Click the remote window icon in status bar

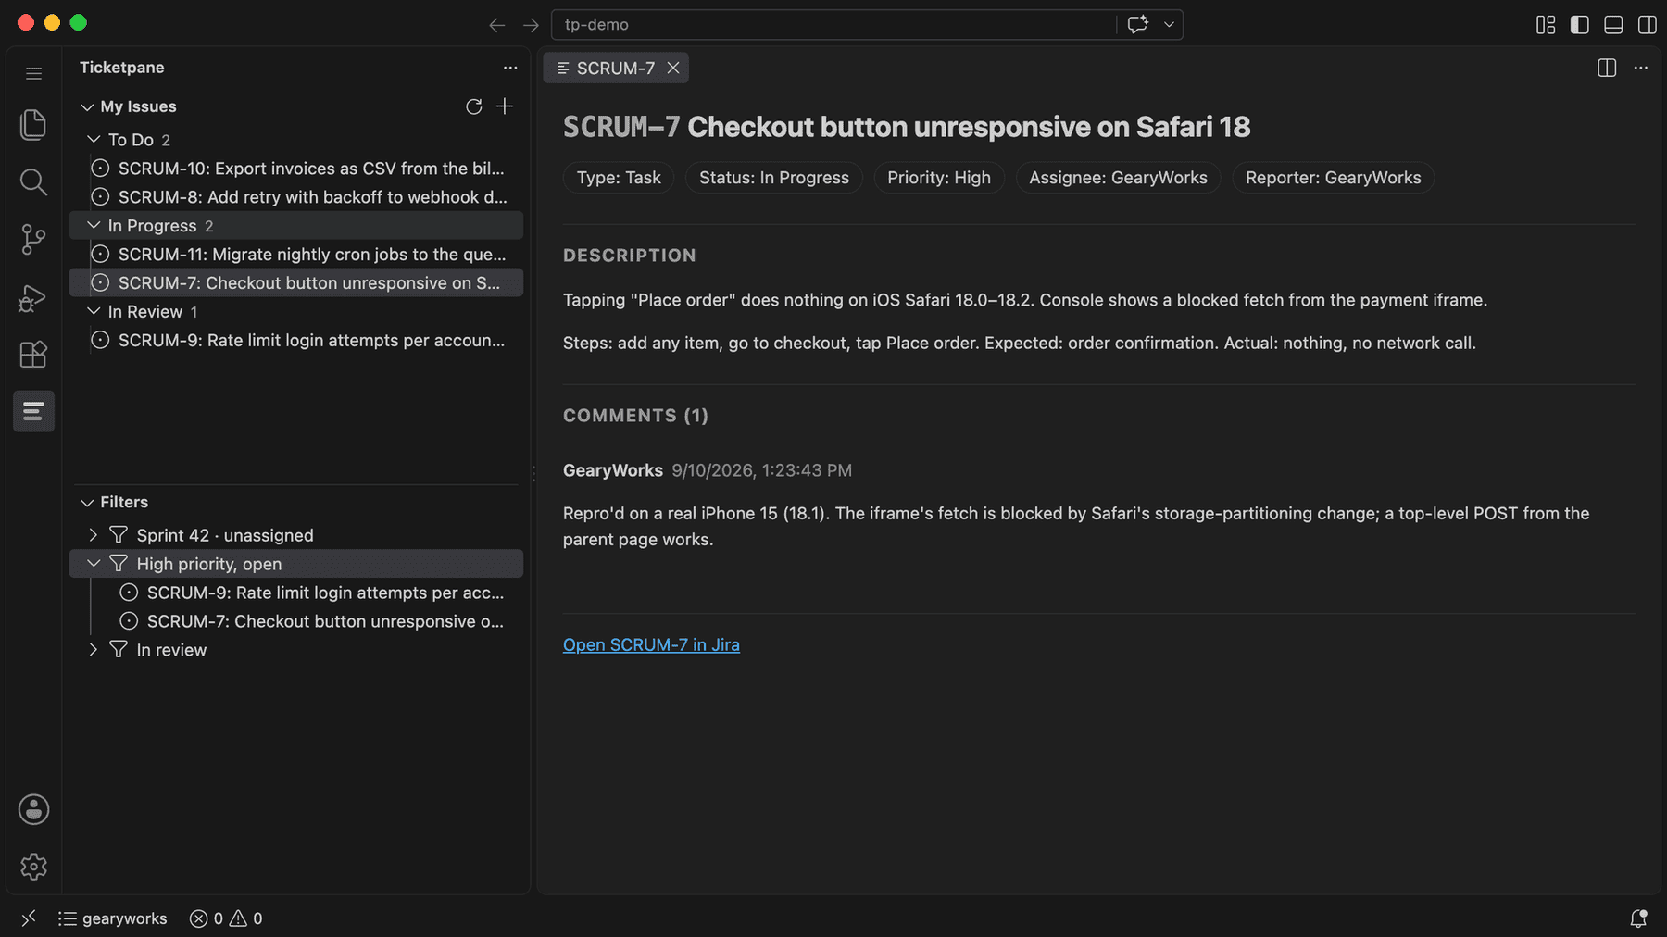tap(29, 918)
